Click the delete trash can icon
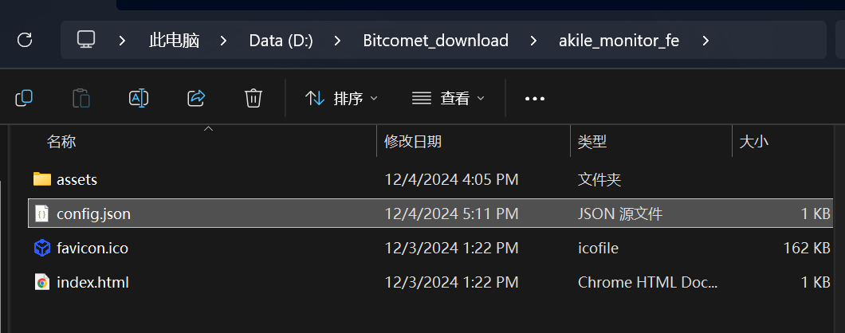The width and height of the screenshot is (845, 333). click(253, 98)
